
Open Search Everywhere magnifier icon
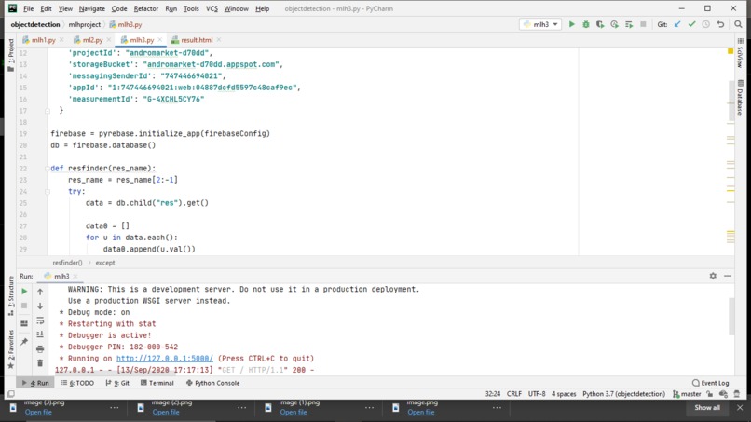[738, 24]
